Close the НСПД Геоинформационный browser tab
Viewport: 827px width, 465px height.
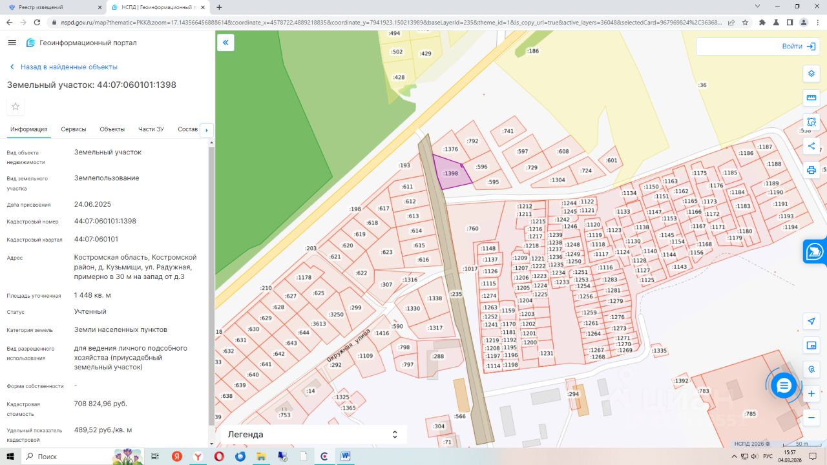point(204,7)
